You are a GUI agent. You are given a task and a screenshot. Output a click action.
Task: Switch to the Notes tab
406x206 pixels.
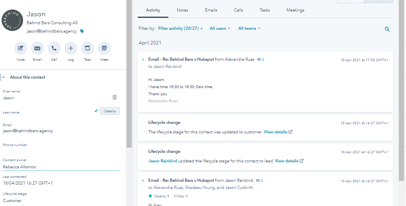(182, 10)
